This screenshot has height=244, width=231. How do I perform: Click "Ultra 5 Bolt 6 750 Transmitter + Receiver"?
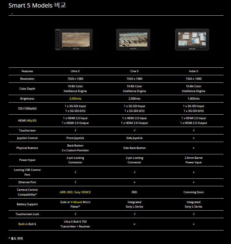75,224
